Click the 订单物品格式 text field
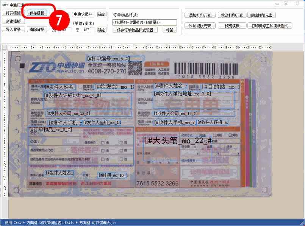 (x=144, y=22)
